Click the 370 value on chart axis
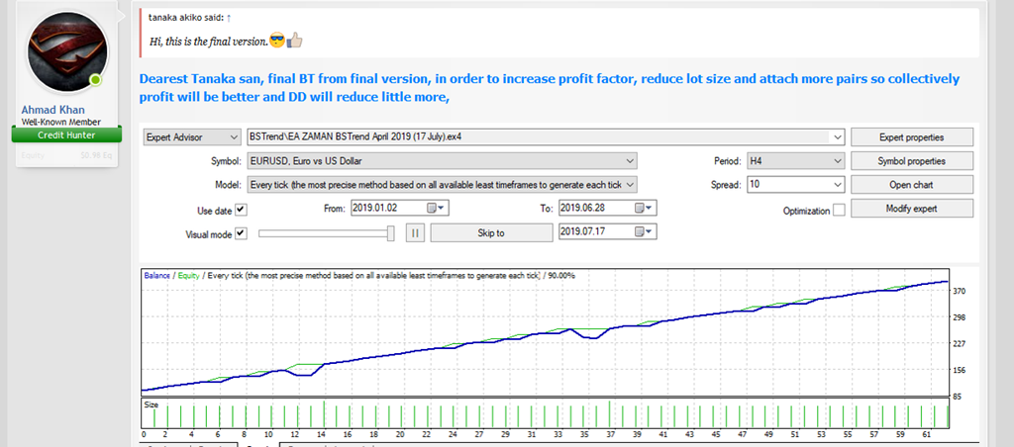The width and height of the screenshot is (1014, 447). (x=959, y=292)
